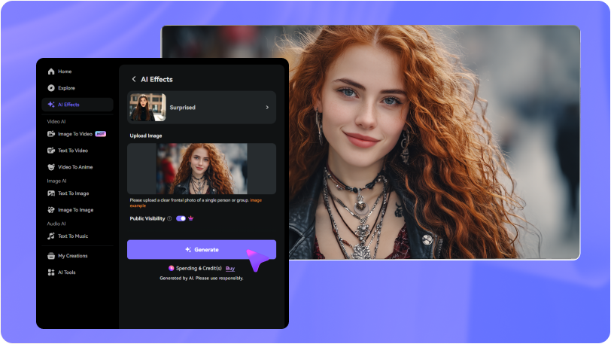Open the Explore menu item
This screenshot has width=611, height=344.
pyautogui.click(x=78, y=88)
